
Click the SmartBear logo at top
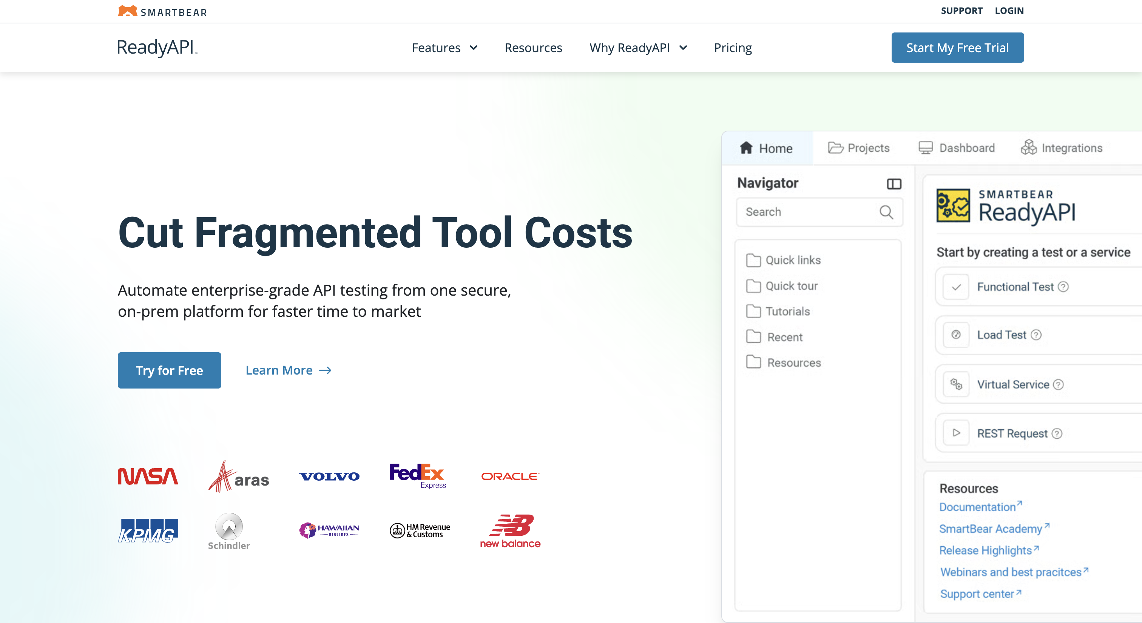coord(162,11)
